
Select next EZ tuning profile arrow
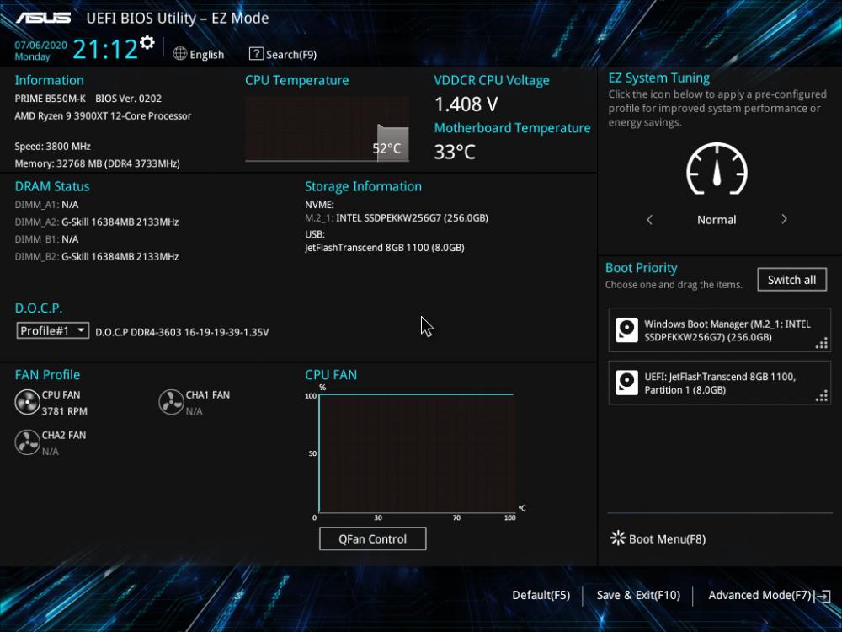[784, 219]
